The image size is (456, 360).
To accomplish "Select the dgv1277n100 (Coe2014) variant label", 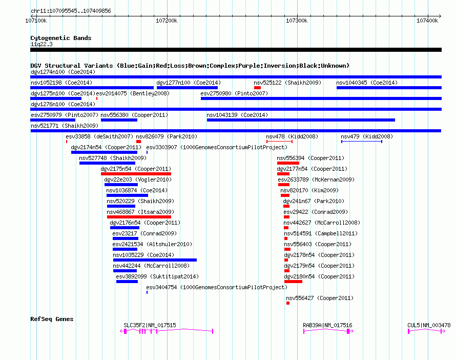I will point(189,83).
